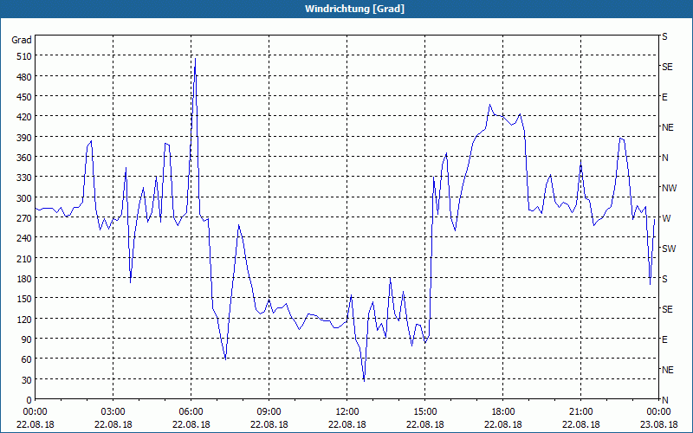Click the 12:00 time label

347,412
